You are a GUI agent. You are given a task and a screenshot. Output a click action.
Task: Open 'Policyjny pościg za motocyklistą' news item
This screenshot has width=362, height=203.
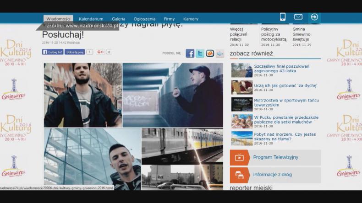tap(274, 34)
